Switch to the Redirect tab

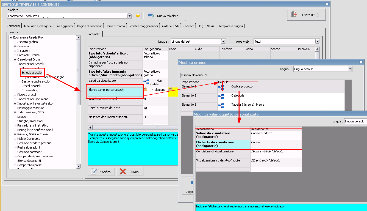(x=188, y=26)
